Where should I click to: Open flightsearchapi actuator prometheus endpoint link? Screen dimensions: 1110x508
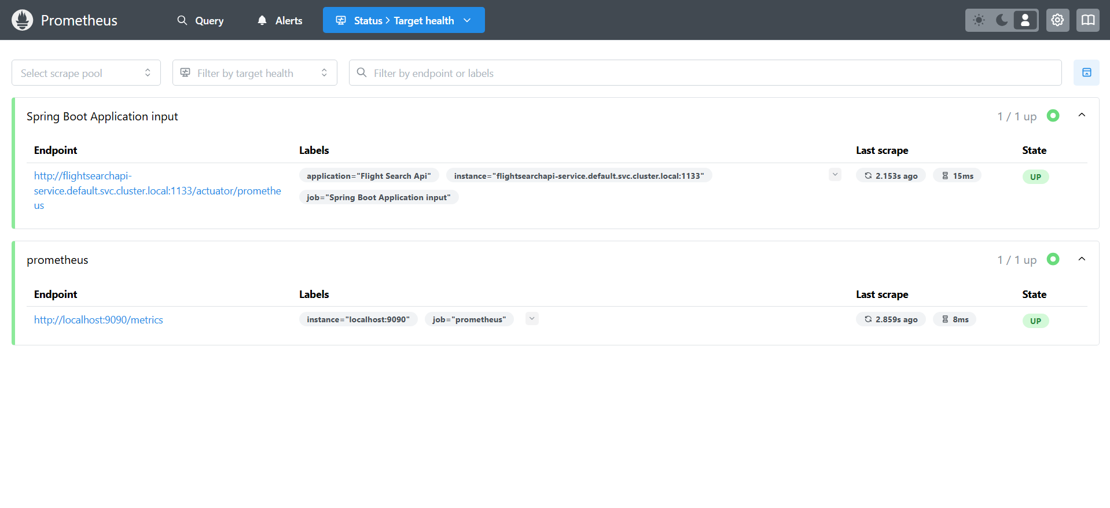[157, 190]
